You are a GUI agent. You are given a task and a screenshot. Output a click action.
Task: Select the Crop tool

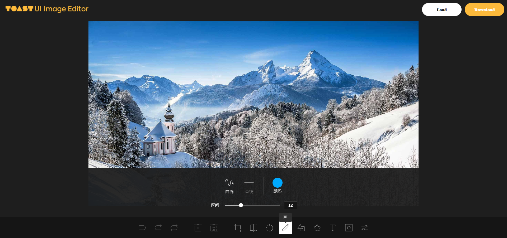(x=238, y=228)
